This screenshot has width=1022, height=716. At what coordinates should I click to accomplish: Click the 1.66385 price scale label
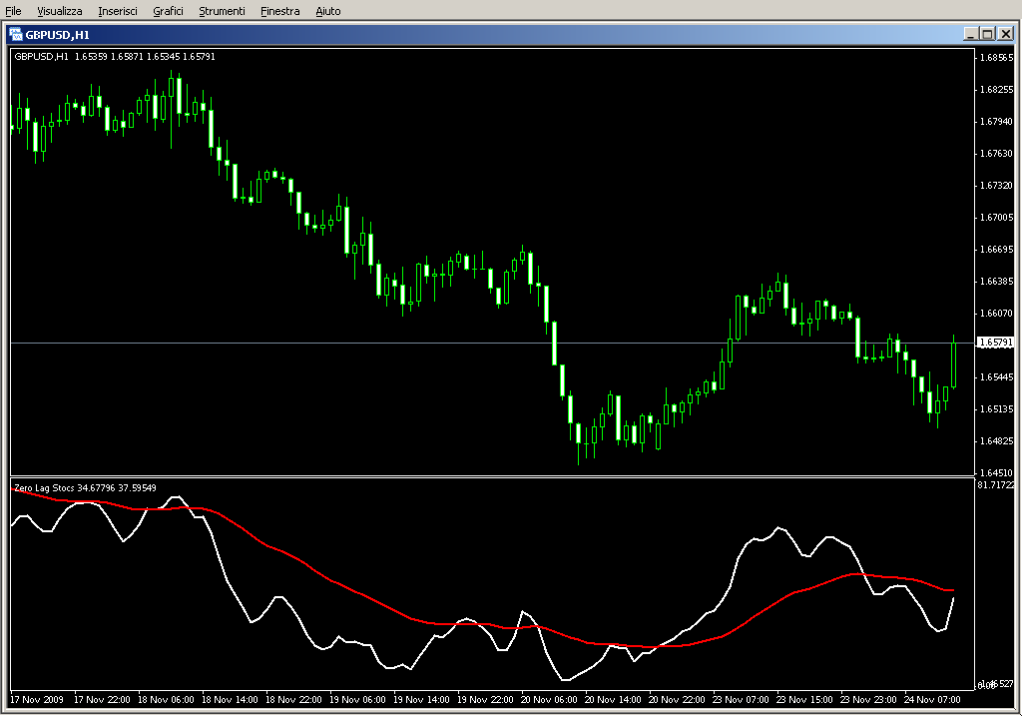997,281
